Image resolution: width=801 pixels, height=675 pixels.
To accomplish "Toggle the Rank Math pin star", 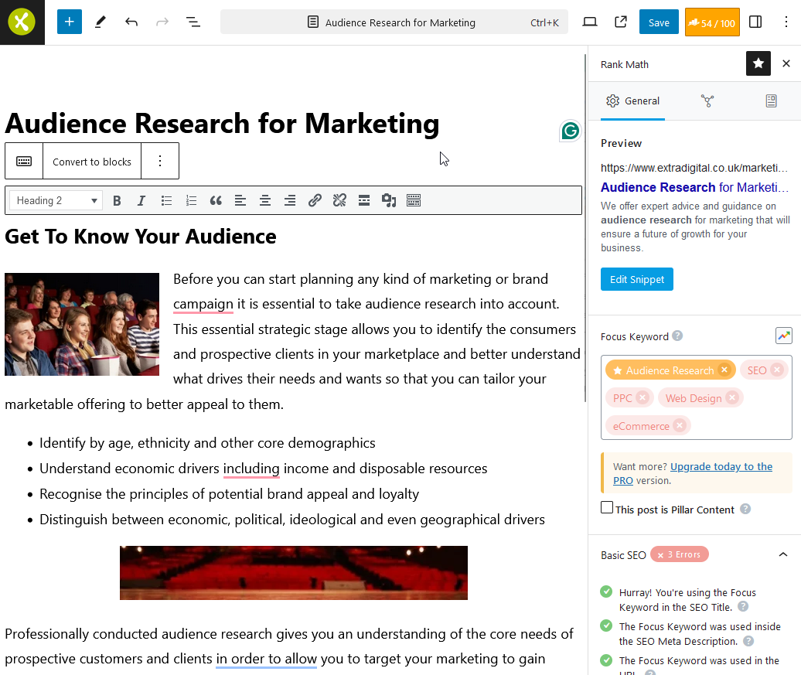I will point(758,63).
